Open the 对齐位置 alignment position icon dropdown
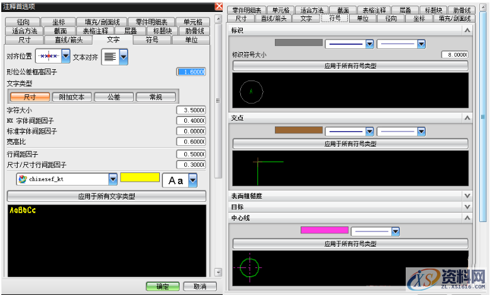The height and width of the screenshot is (295, 490). point(65,57)
